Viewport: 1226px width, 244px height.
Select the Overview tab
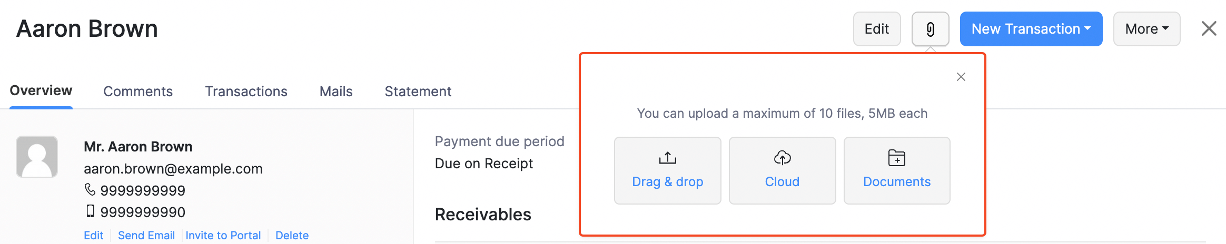41,90
